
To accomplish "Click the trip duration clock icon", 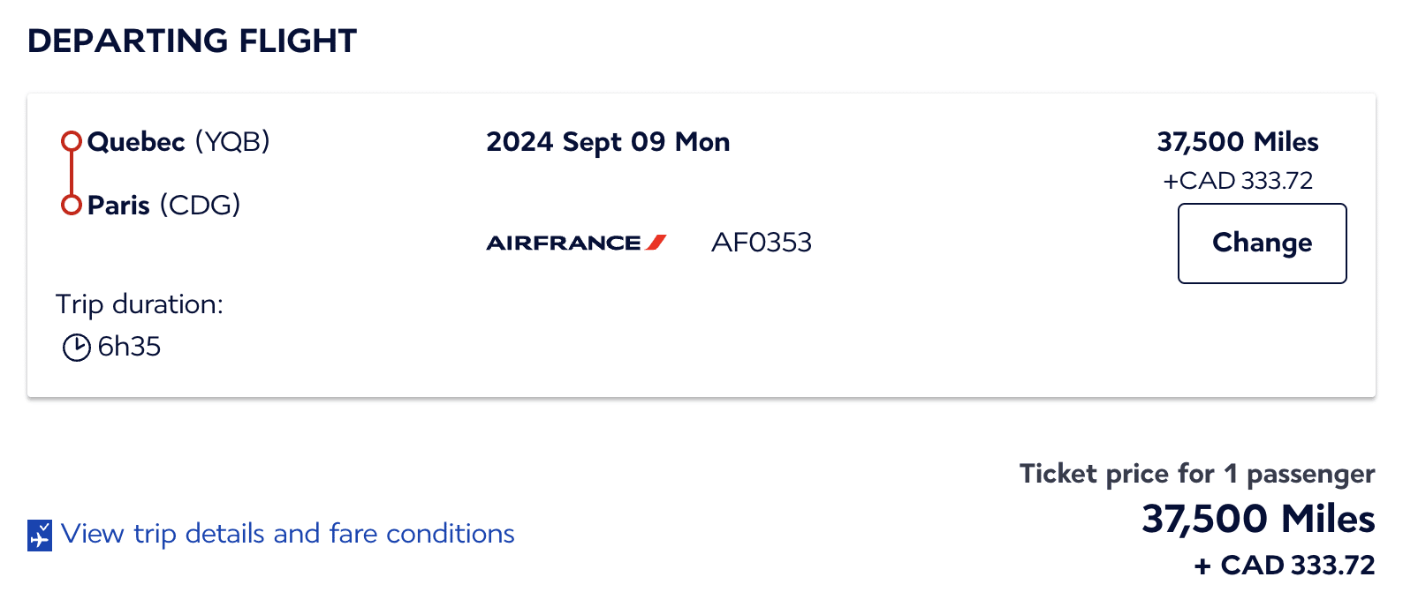I will (77, 348).
